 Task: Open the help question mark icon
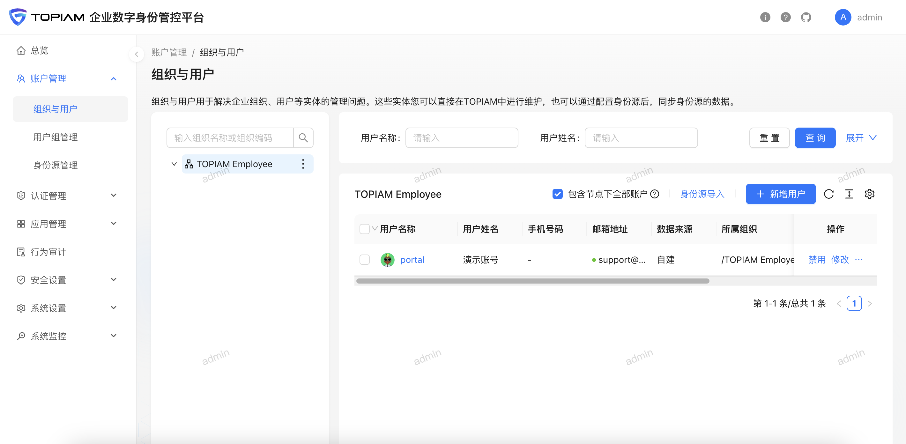coord(785,17)
